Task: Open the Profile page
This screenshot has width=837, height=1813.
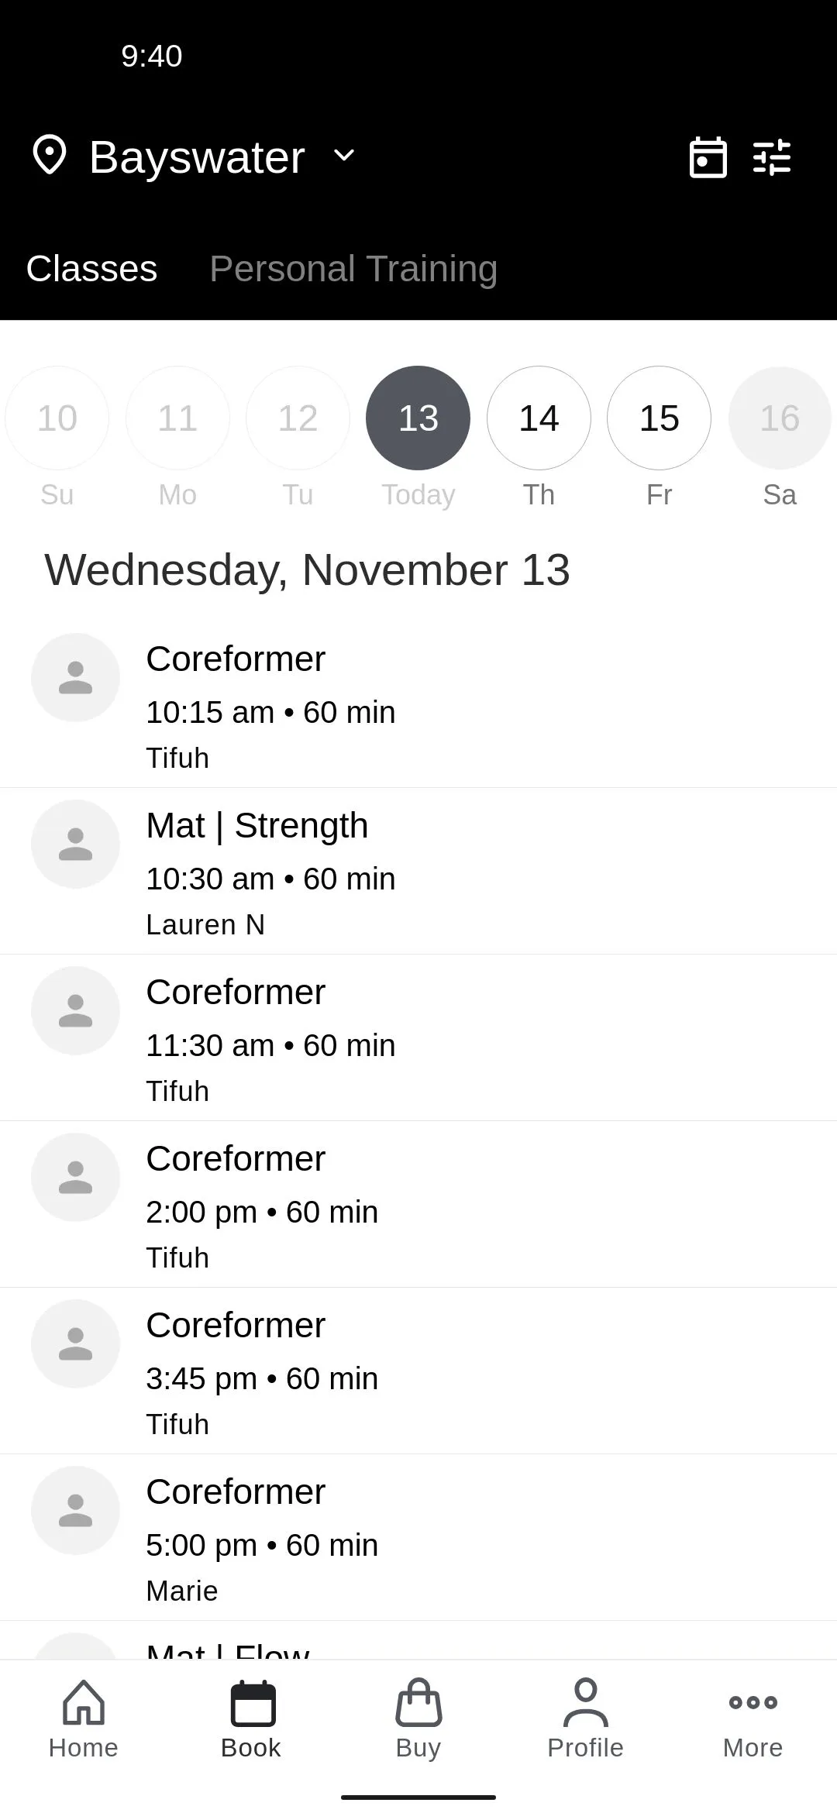Action: coord(585,1718)
